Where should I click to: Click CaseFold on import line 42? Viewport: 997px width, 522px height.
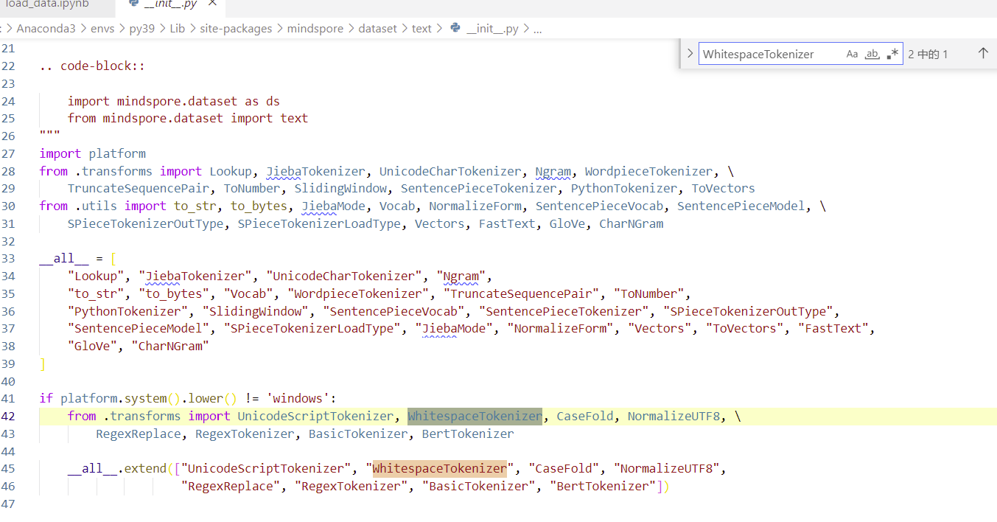point(585,416)
